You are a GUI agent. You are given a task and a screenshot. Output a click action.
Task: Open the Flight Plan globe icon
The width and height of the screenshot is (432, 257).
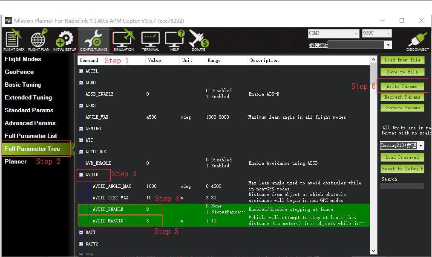(x=39, y=40)
